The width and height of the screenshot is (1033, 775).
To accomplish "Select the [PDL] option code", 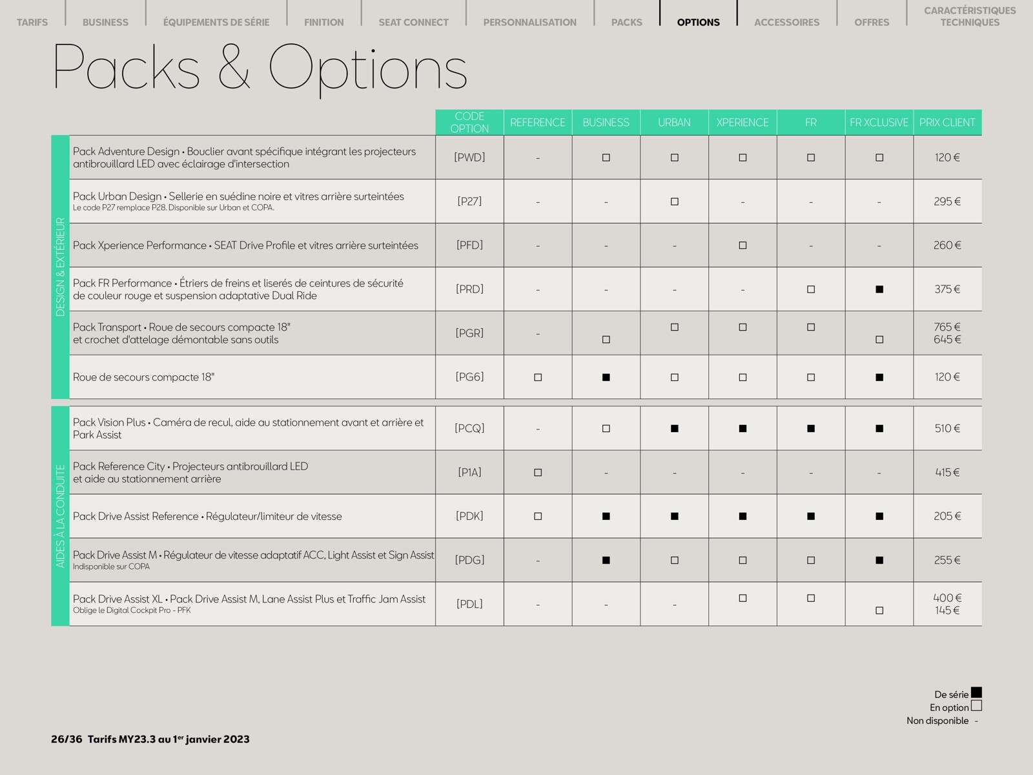I will click(469, 604).
